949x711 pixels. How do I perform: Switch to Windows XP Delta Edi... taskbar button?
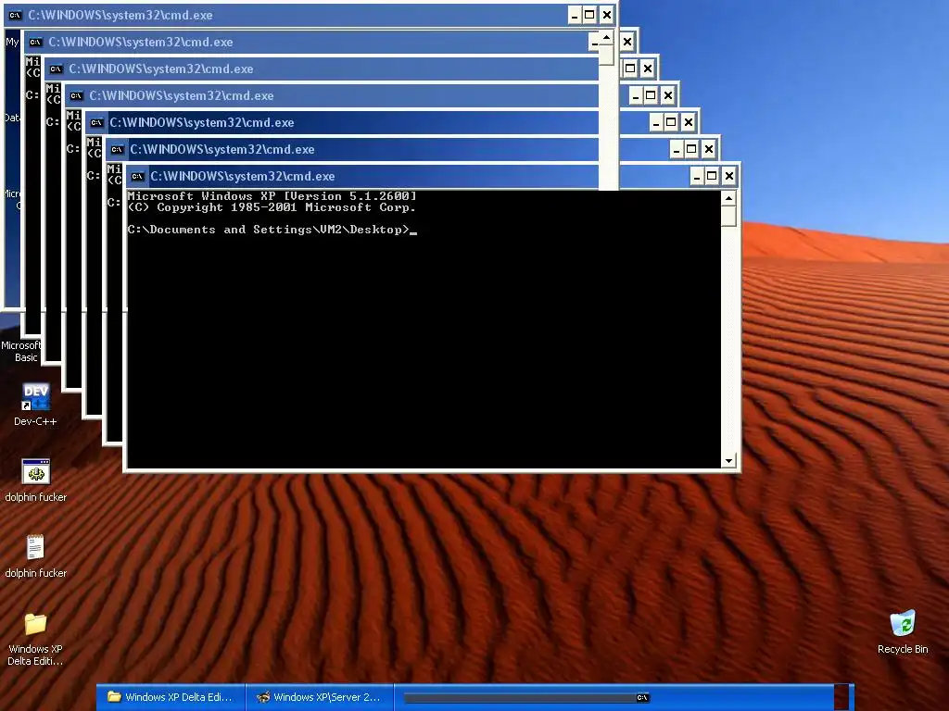coord(171,697)
